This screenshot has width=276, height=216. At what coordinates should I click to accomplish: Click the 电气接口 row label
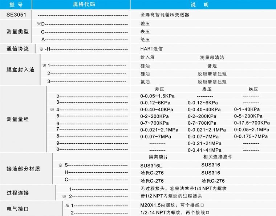pos(17,209)
